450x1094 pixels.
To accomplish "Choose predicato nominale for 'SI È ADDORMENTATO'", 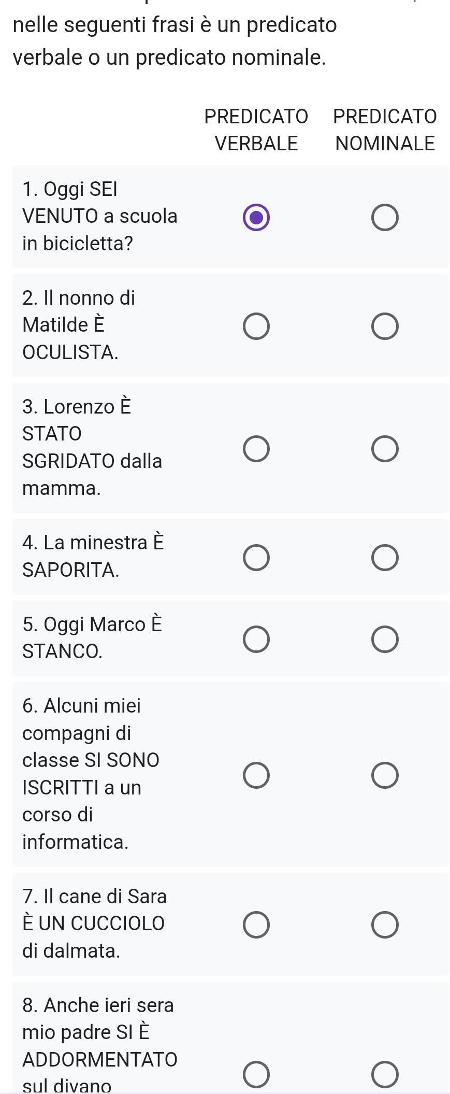I will point(385,1074).
